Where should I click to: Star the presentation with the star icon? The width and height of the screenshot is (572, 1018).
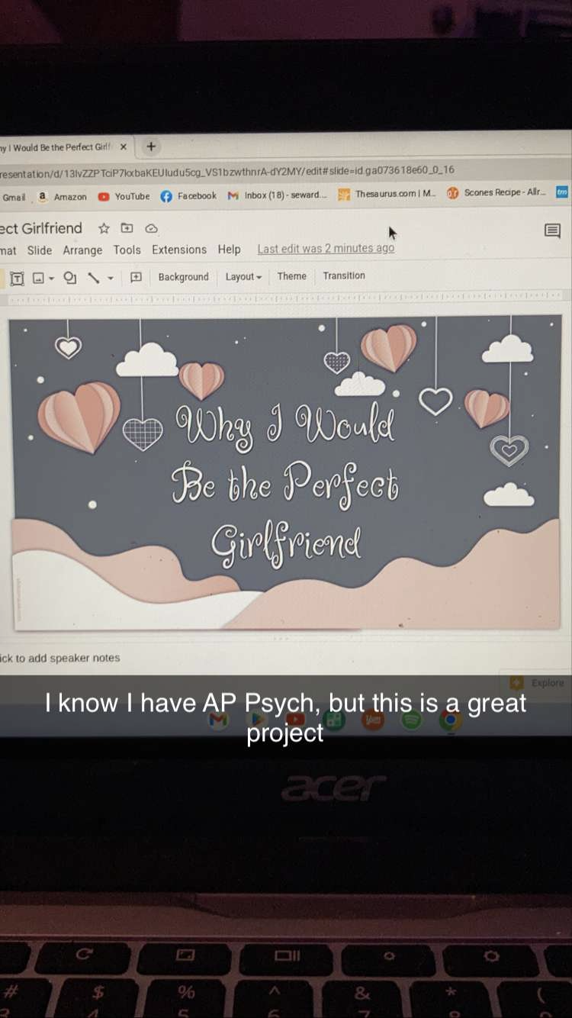click(104, 228)
